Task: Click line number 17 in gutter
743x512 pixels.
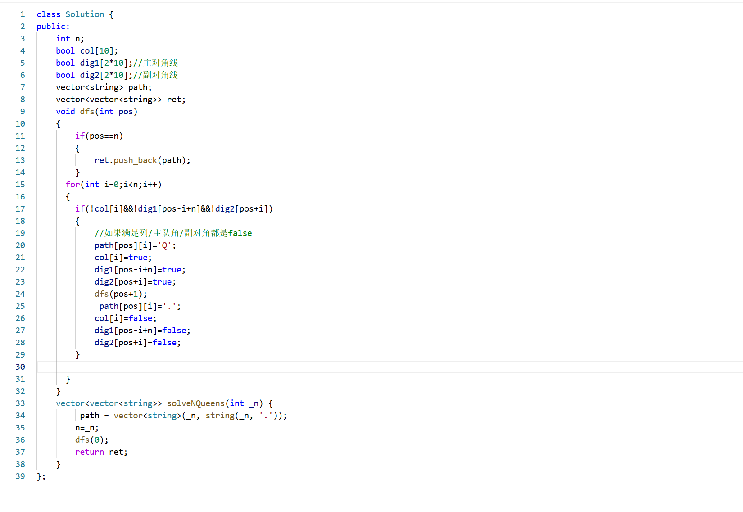Action: 20,209
